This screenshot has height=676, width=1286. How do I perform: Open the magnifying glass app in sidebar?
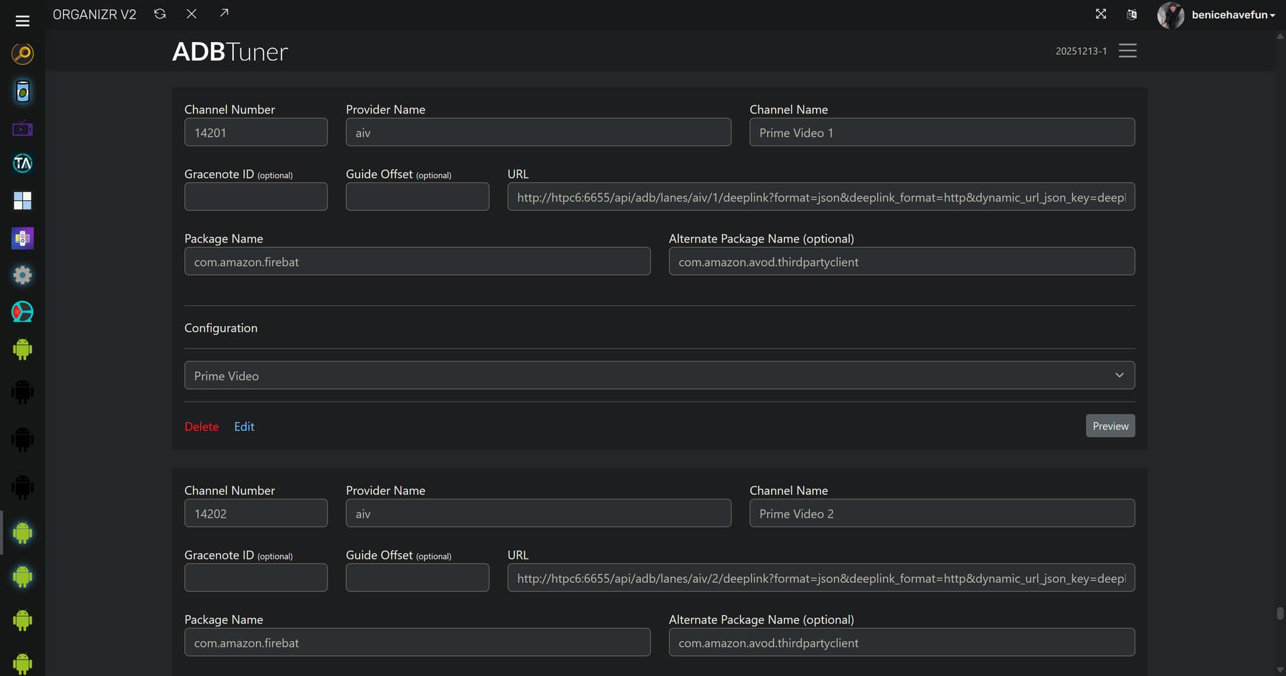pos(22,54)
